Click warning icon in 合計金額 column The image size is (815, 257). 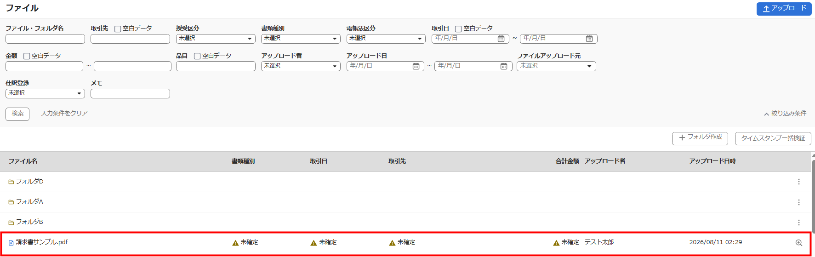556,243
